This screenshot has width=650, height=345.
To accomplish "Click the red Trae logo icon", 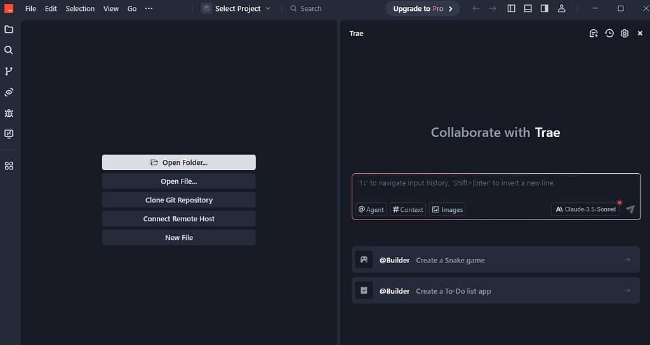I will pyautogui.click(x=9, y=8).
